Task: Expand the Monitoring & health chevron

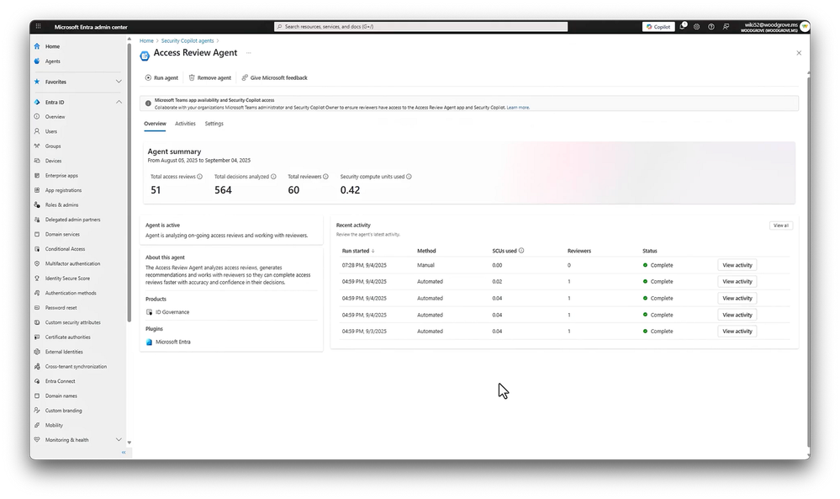Action: (x=119, y=439)
